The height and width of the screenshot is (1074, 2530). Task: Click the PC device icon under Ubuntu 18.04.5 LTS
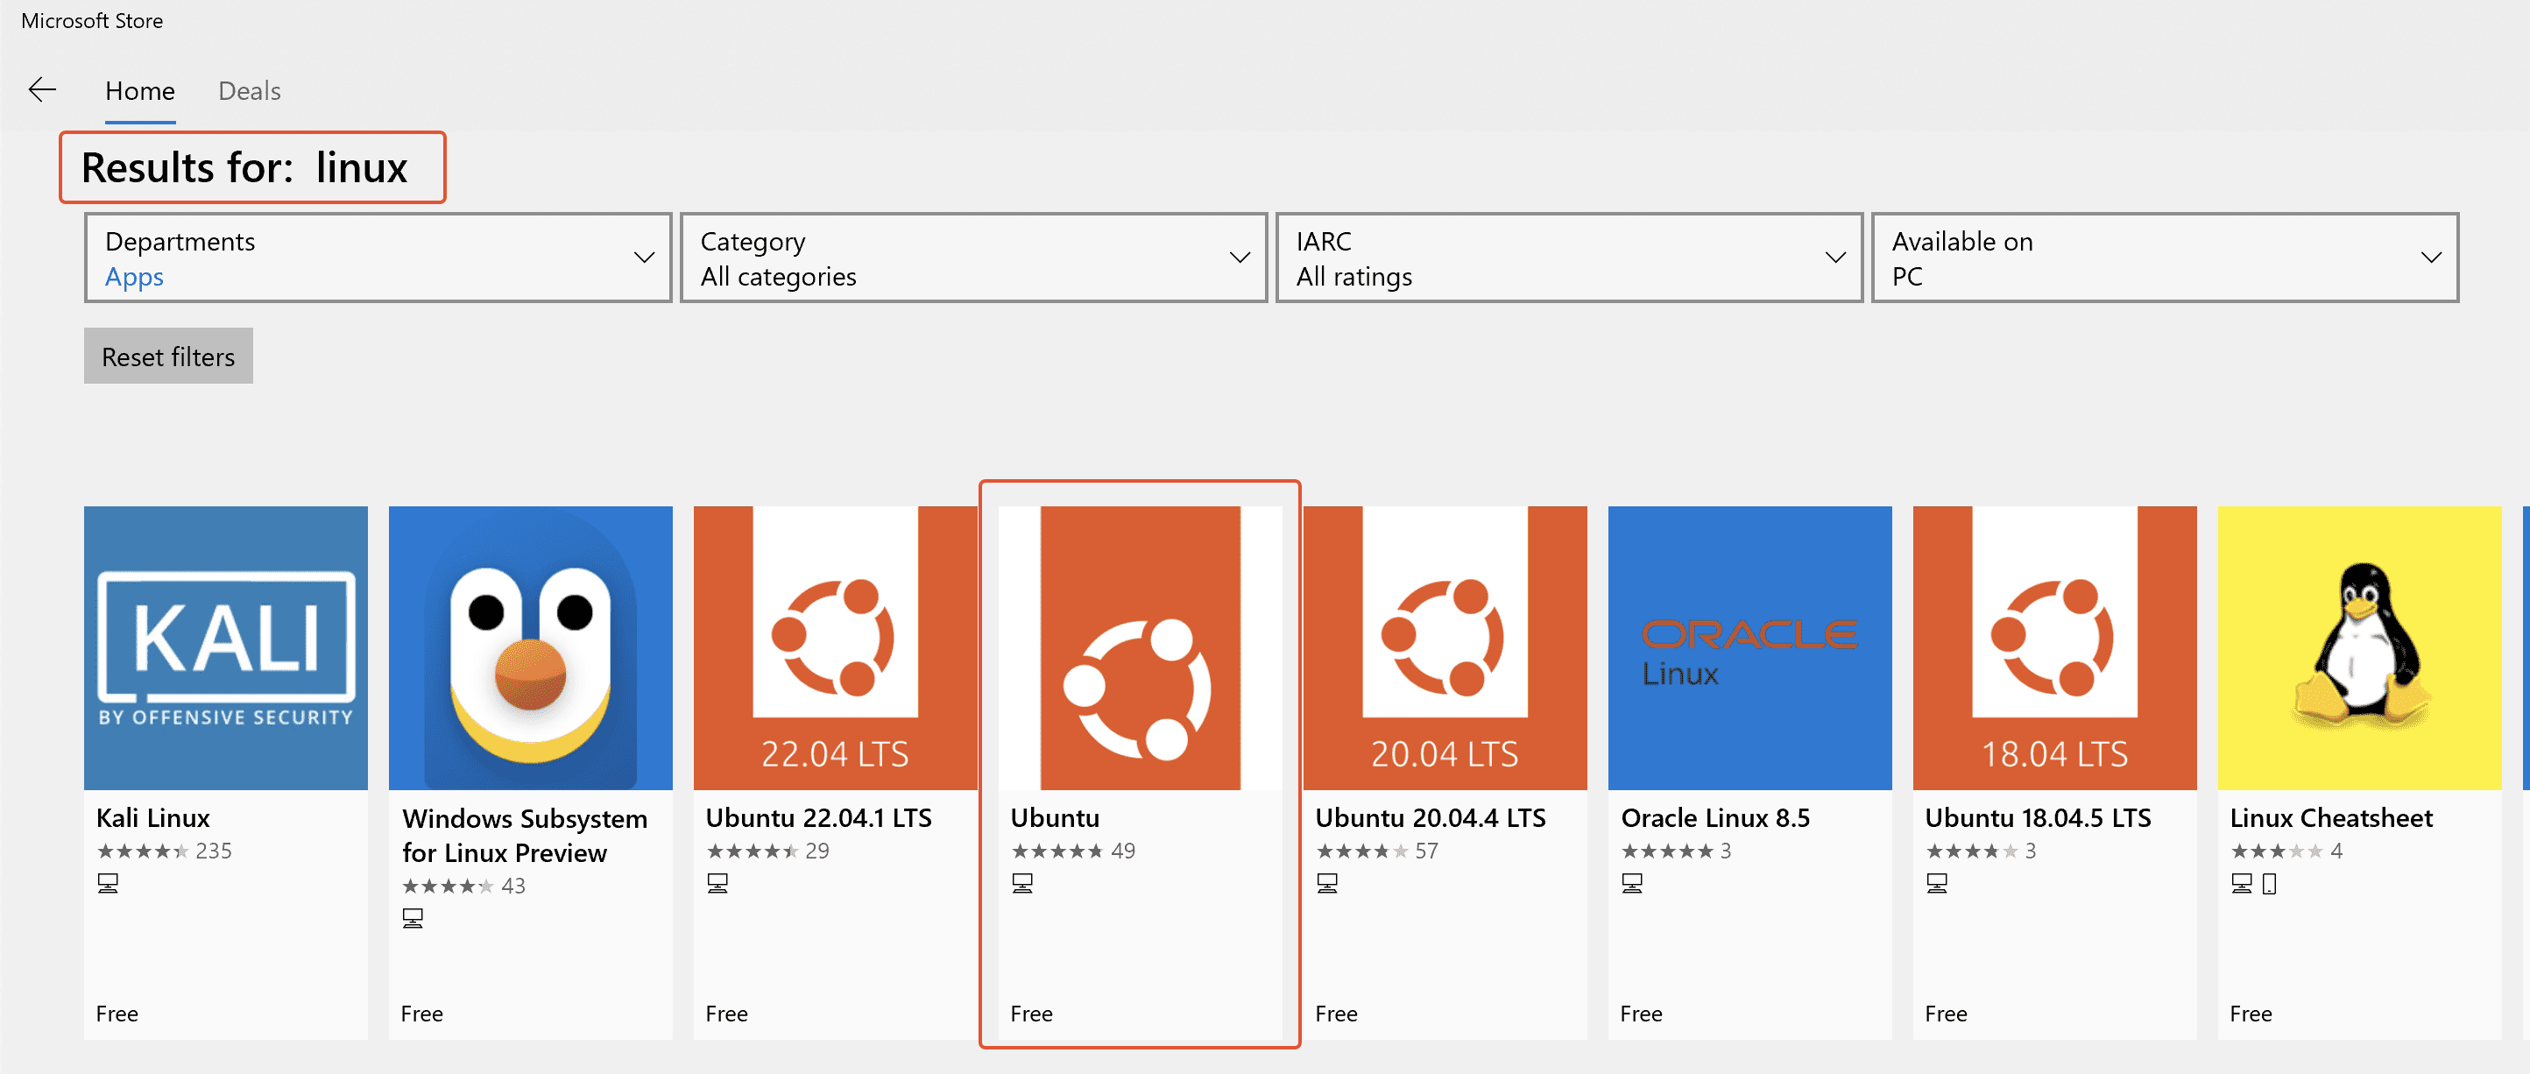coord(1937,884)
